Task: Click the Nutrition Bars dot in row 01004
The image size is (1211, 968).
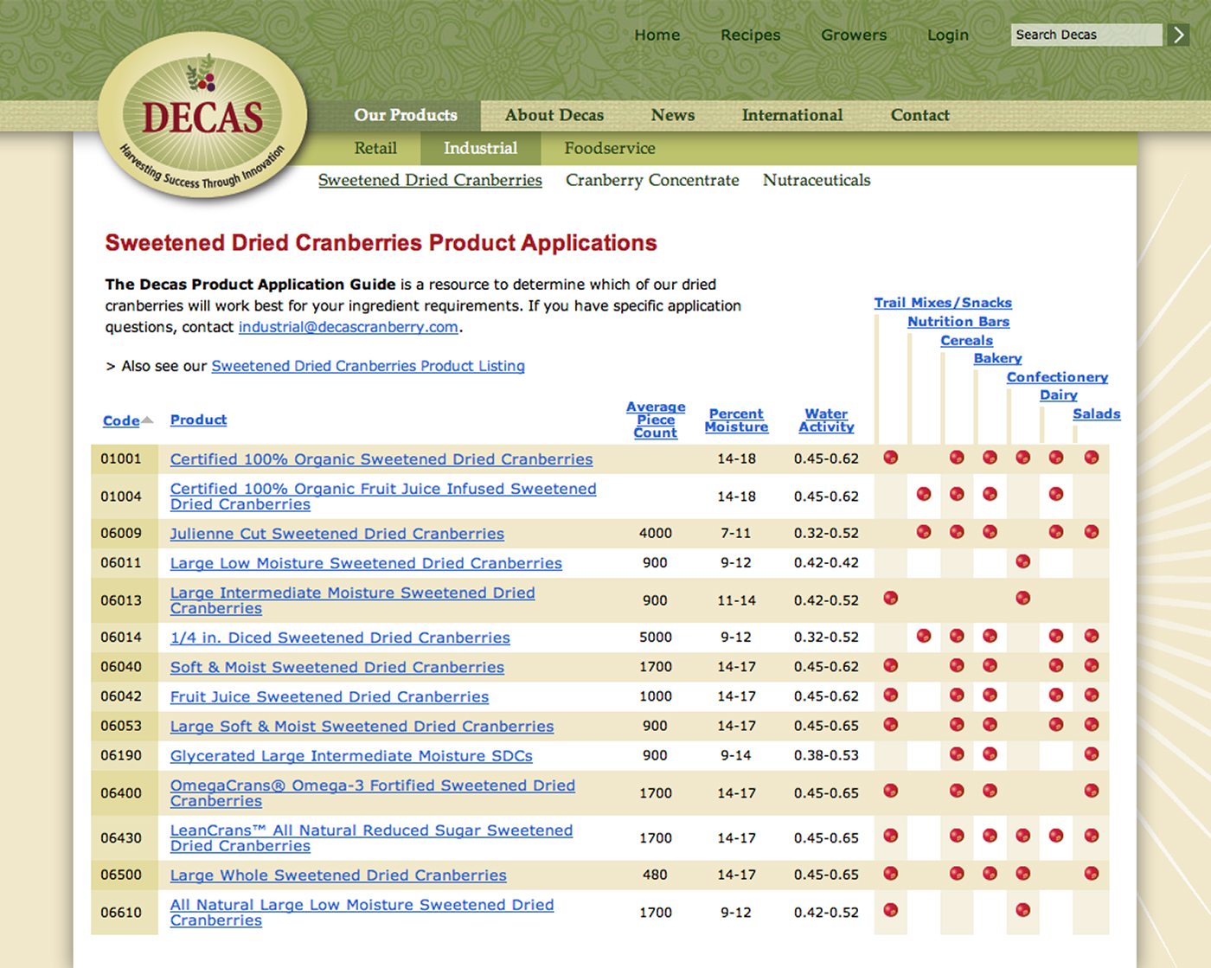Action: tap(924, 494)
